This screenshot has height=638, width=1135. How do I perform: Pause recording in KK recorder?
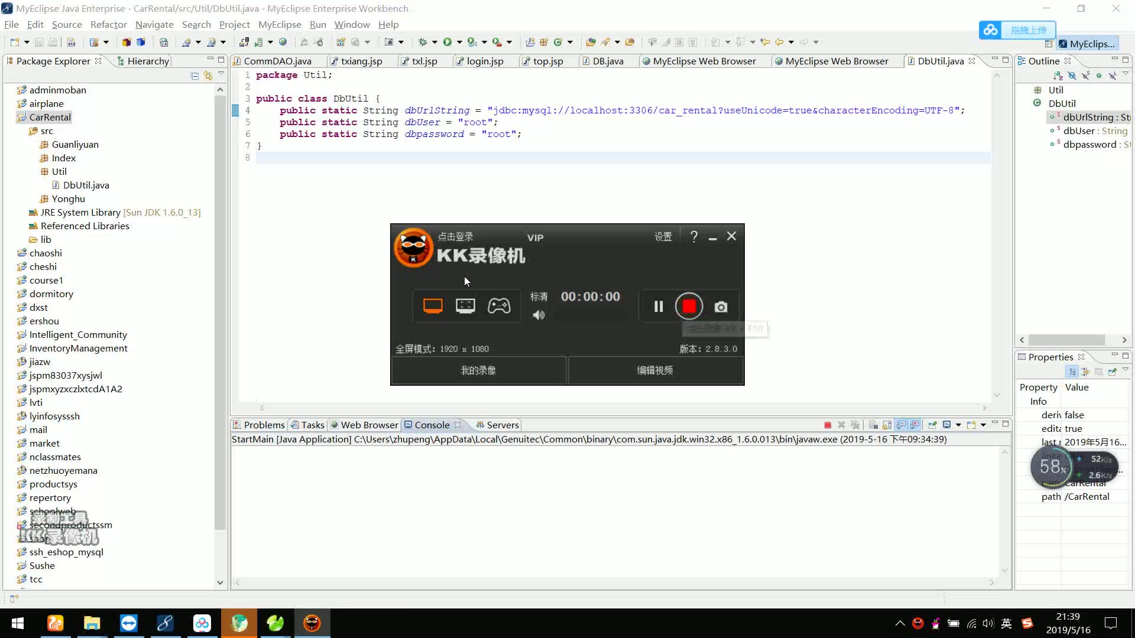(658, 306)
